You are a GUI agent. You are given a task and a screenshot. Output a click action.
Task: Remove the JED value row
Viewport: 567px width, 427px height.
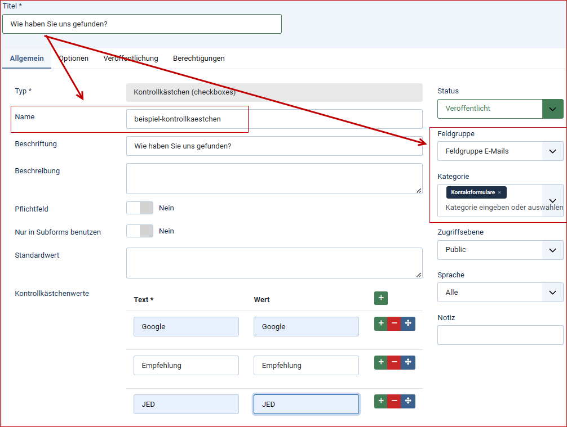click(395, 401)
